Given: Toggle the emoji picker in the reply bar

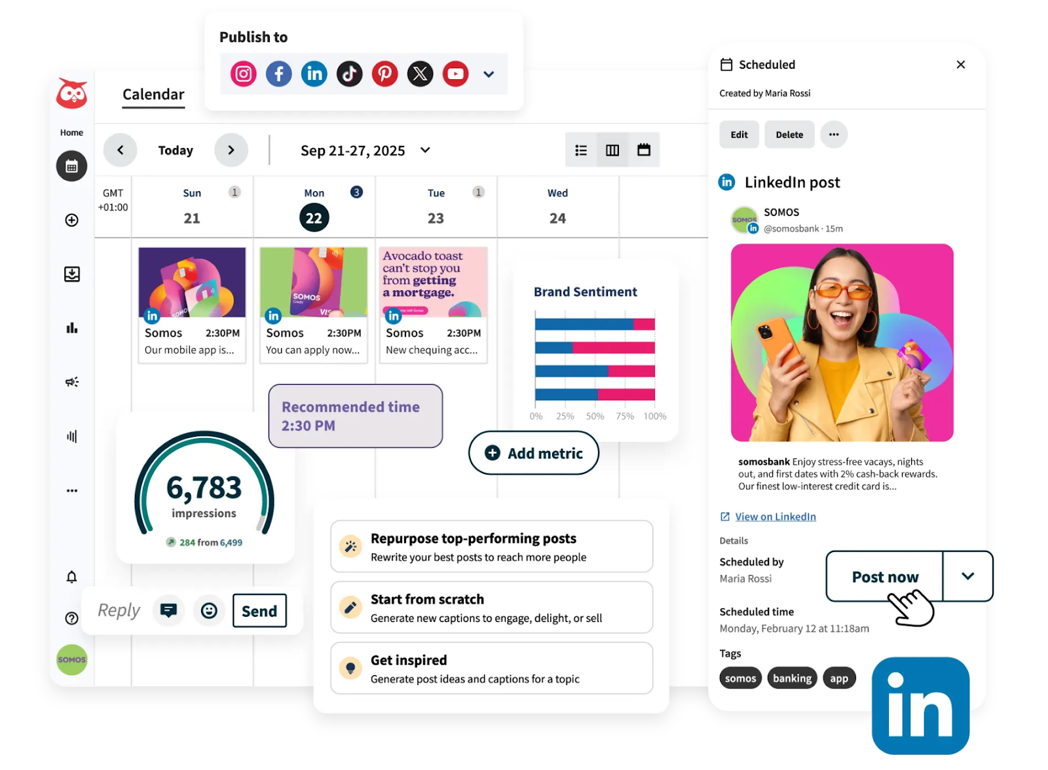Looking at the screenshot, I should coord(209,610).
